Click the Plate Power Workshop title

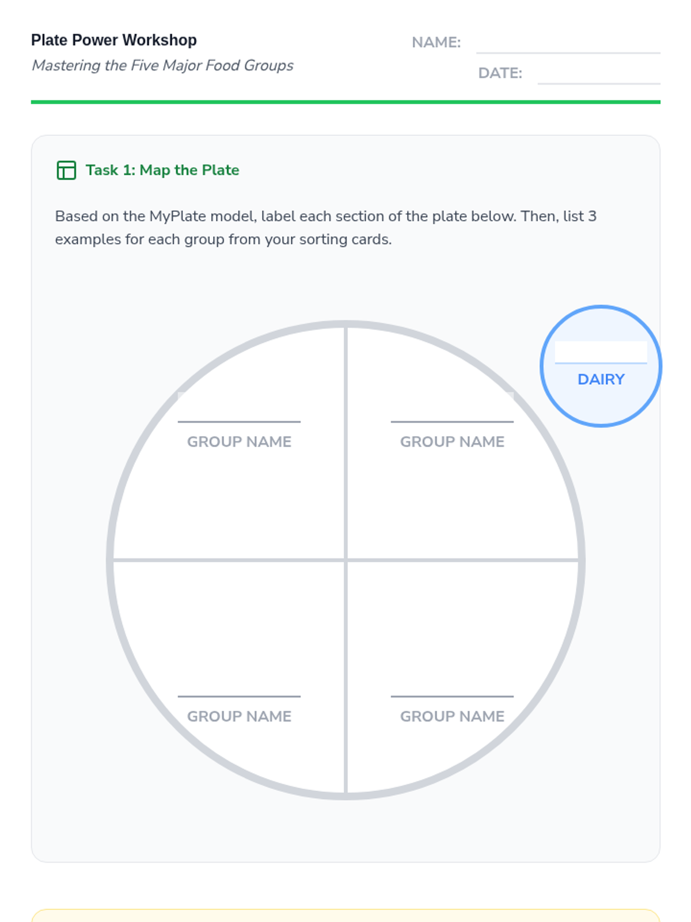point(114,40)
